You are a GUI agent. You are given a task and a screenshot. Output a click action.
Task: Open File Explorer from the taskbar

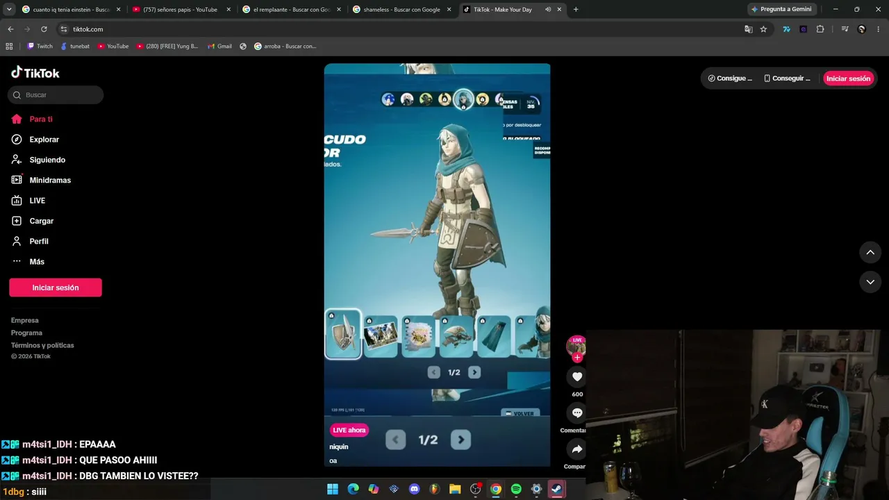coord(455,489)
